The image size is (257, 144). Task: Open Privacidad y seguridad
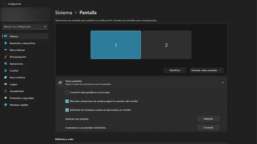click(25, 98)
